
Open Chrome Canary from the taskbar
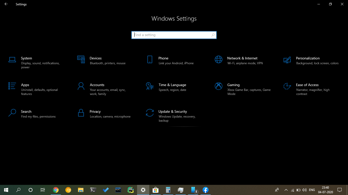(68, 190)
